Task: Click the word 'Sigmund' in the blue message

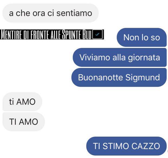Action: point(143,78)
